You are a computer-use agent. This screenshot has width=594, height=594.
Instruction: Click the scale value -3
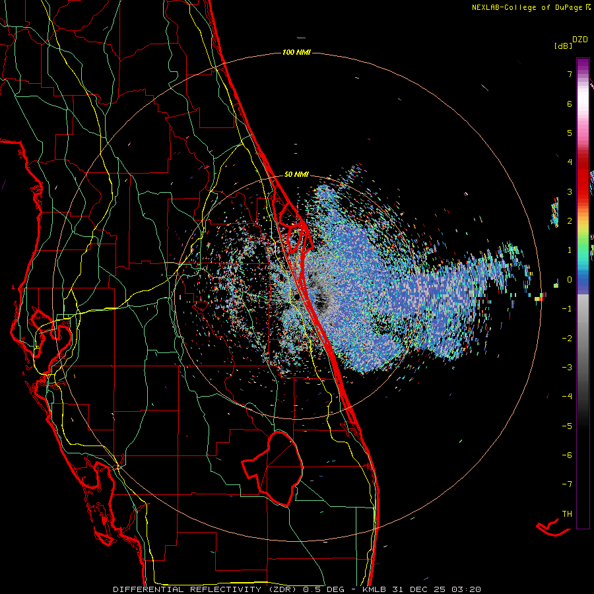(x=567, y=368)
